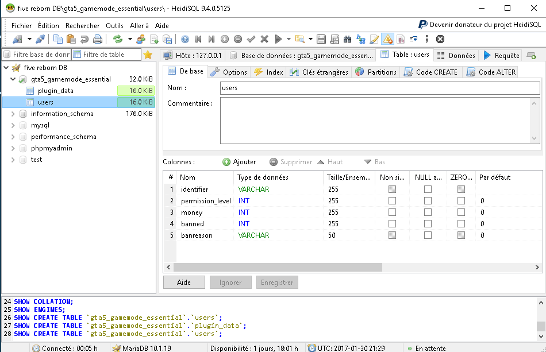The height and width of the screenshot is (352, 546).
Task: Click the Ajouter column button
Action: coord(239,162)
